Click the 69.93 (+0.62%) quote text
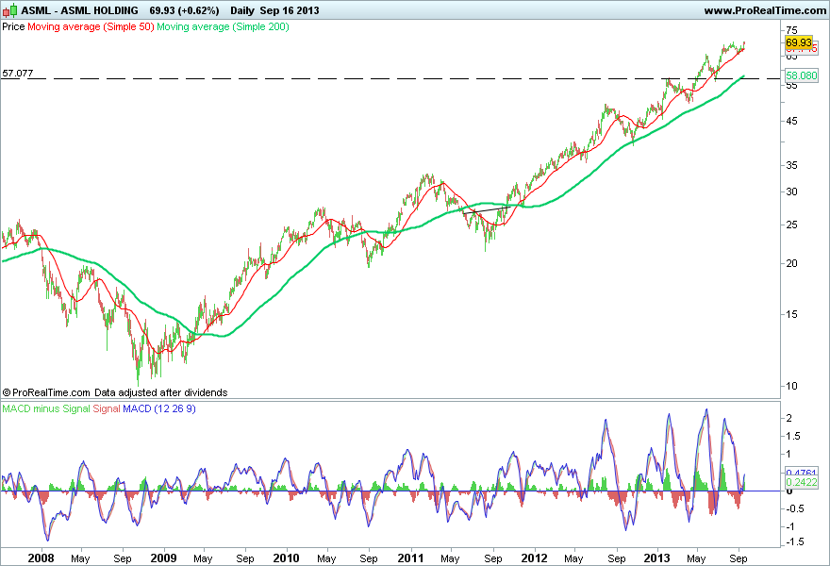 (184, 10)
